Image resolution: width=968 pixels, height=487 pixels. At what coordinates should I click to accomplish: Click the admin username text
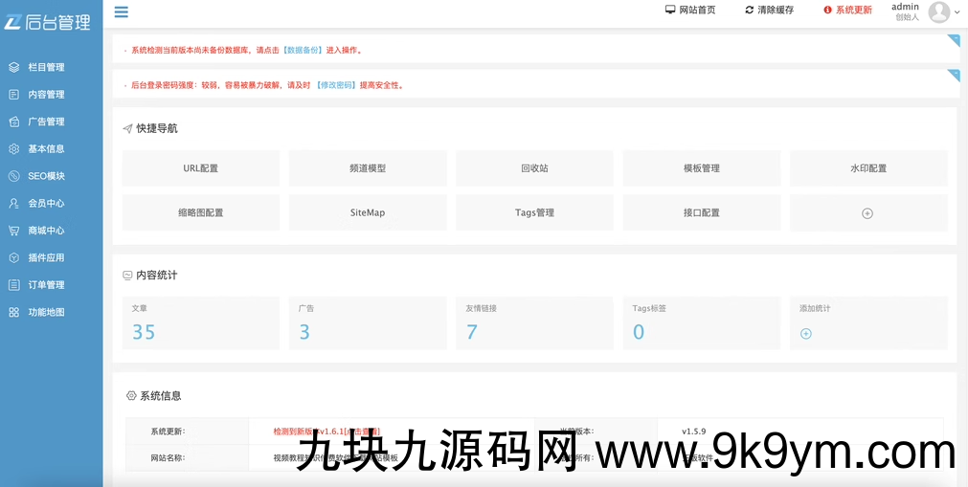click(905, 6)
